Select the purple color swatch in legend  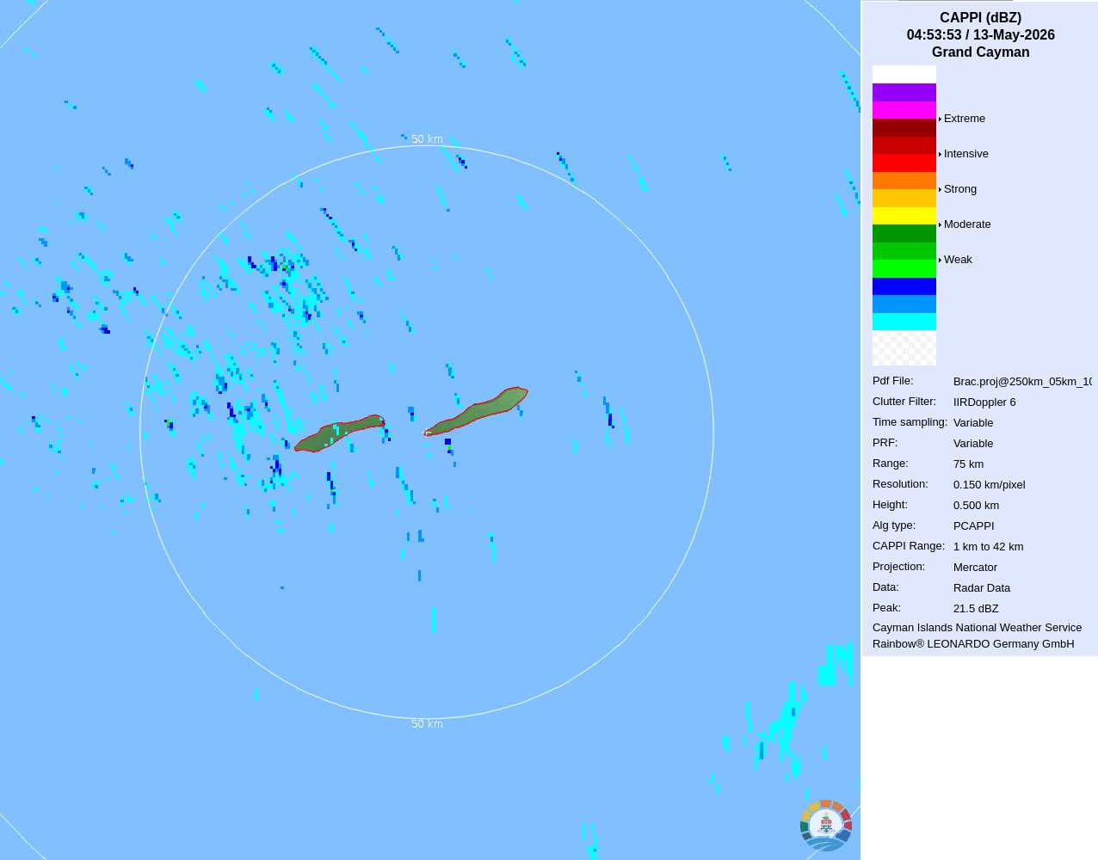coord(904,92)
